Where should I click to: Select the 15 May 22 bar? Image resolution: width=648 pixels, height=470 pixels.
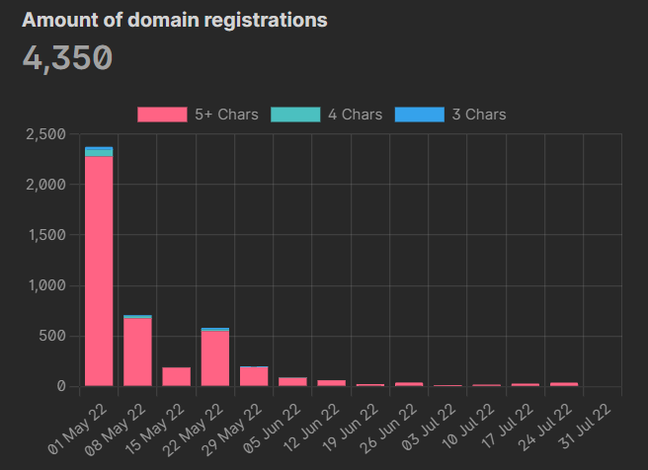(176, 376)
